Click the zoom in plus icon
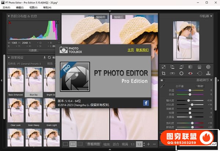 (x=148, y=144)
